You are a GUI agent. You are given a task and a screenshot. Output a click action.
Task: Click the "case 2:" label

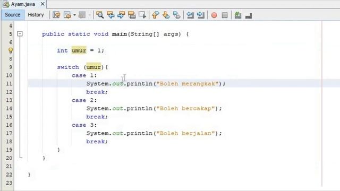click(84, 100)
